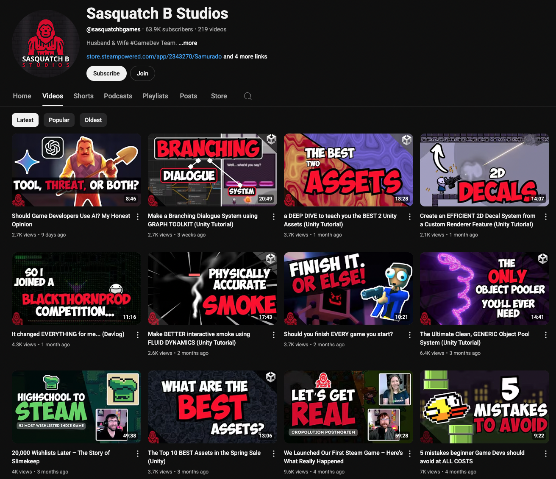The width and height of the screenshot is (556, 479).
Task: Select the Latest sort filter chip
Action: click(x=25, y=120)
